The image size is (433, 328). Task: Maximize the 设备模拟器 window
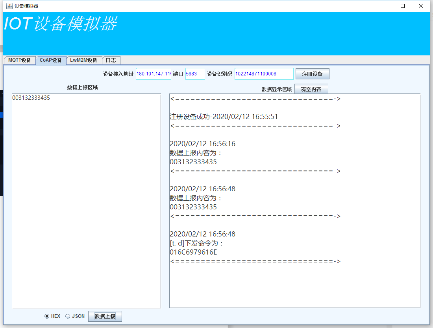point(403,6)
